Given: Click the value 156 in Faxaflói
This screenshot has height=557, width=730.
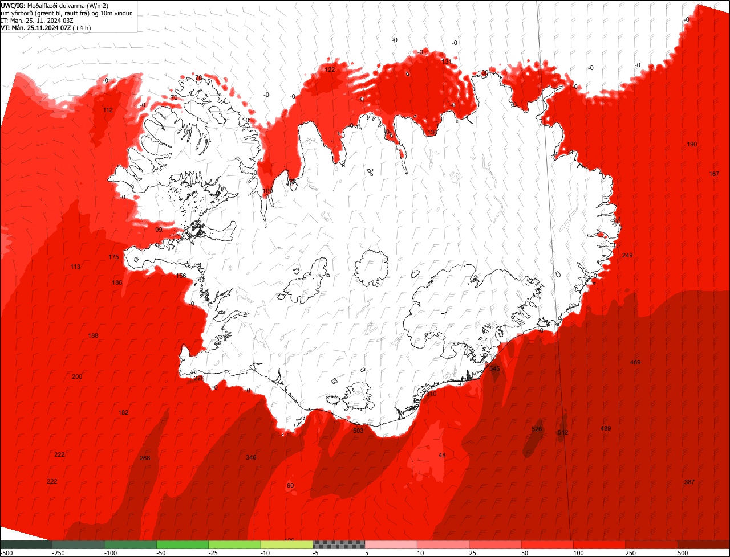Looking at the screenshot, I should coord(181,276).
